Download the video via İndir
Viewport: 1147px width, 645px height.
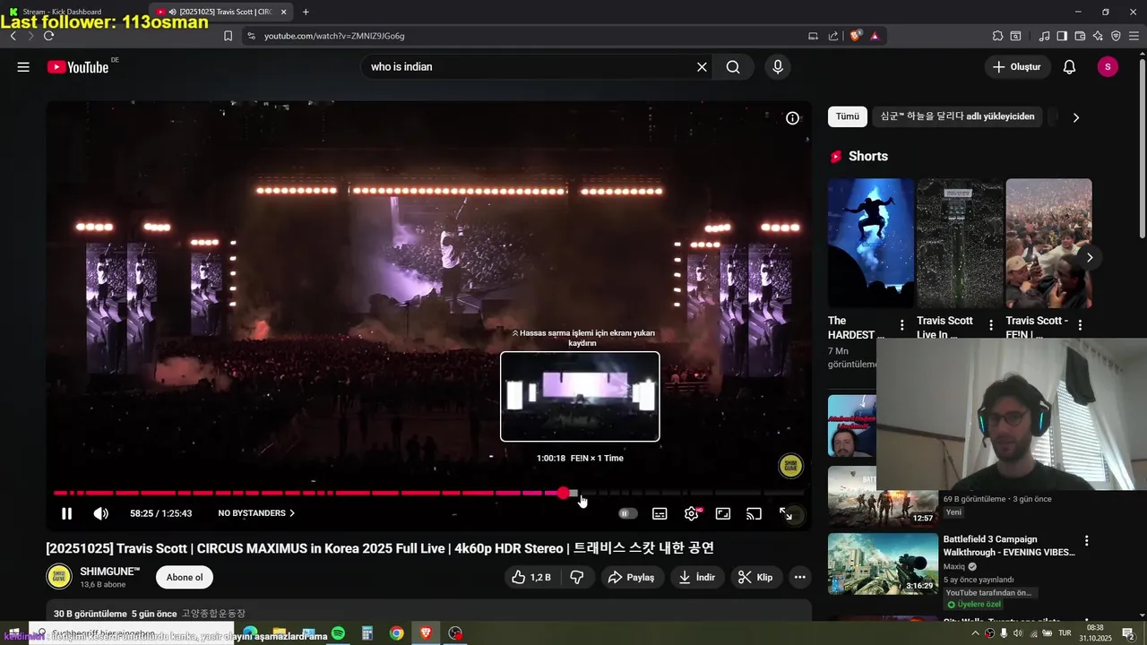click(x=696, y=577)
